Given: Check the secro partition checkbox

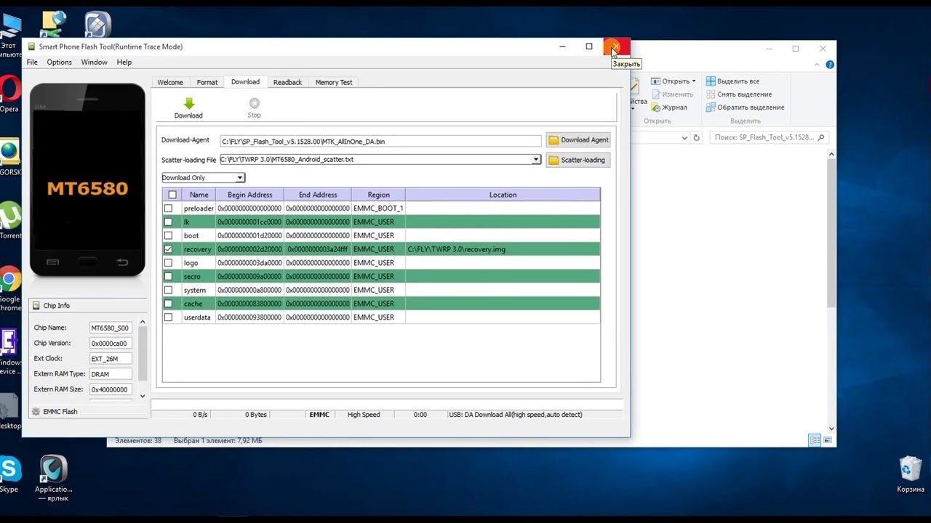Looking at the screenshot, I should 168,277.
